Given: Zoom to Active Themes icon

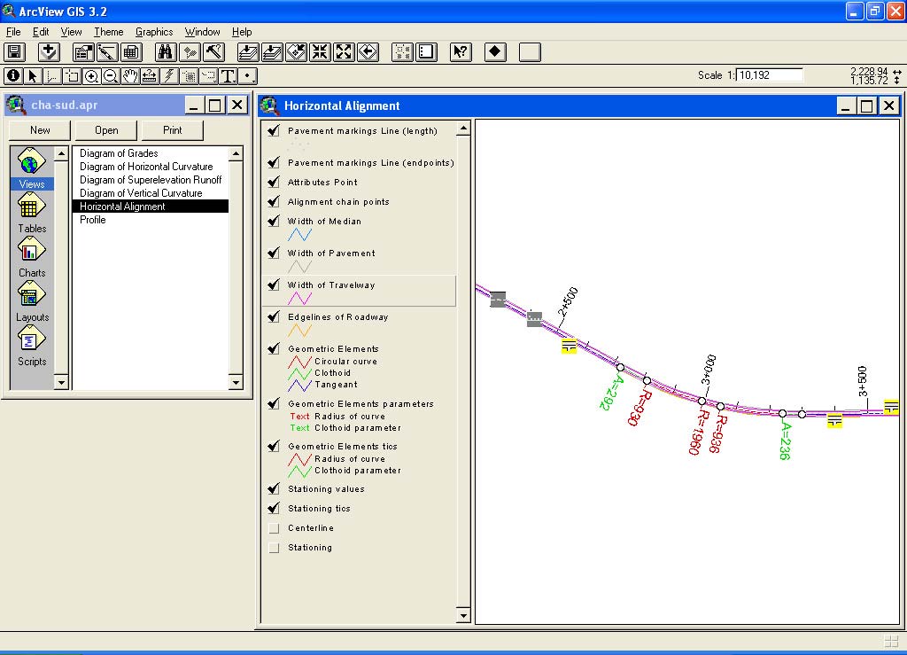Looking at the screenshot, I should [x=272, y=52].
